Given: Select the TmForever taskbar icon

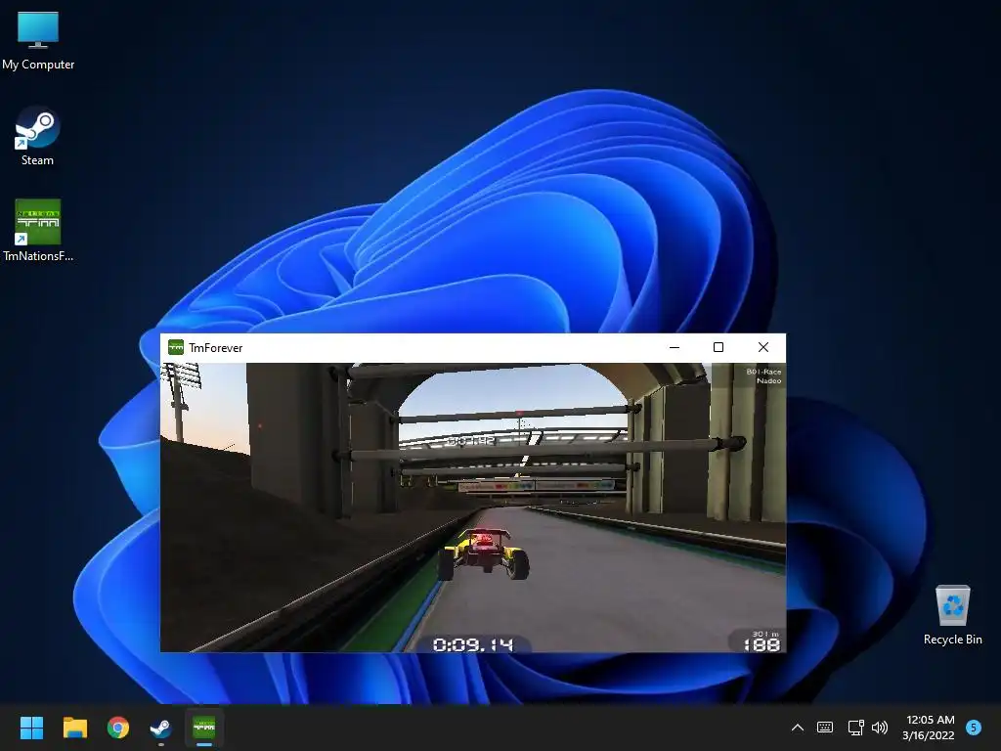Looking at the screenshot, I should pos(204,728).
